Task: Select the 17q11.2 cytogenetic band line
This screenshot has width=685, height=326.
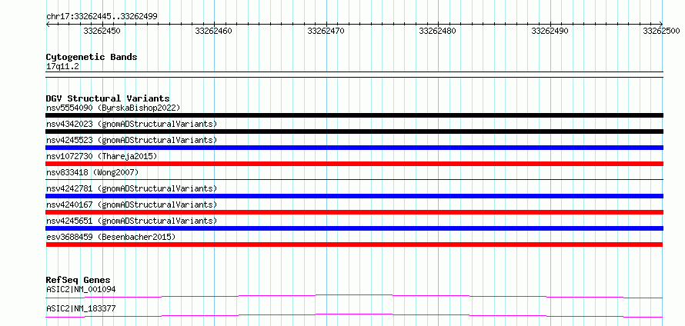Action: (x=354, y=74)
